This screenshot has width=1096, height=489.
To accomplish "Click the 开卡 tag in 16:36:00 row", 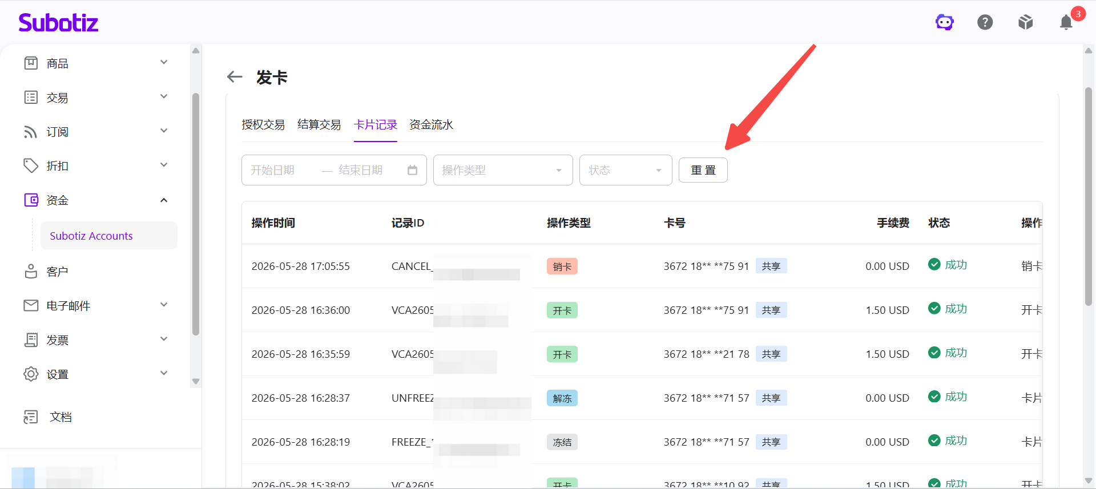I will tap(562, 310).
